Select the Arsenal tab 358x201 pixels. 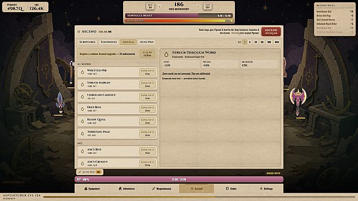coord(128,42)
